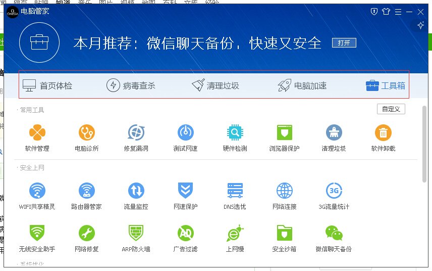
Task: Click the 安全上网 section heading
Action: [32, 168]
